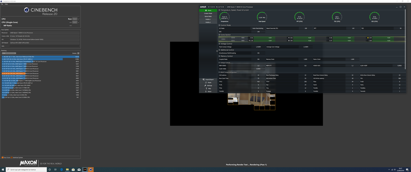Open the File menu in Cinebench
Viewport: 411px width, 172px height.
2,4
